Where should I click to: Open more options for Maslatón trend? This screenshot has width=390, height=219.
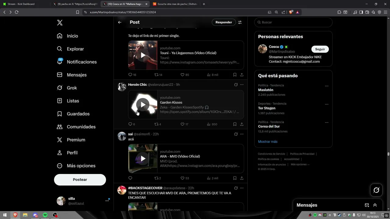[327, 86]
